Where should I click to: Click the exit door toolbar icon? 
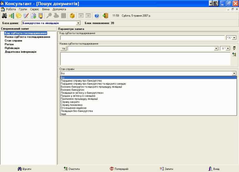[105, 16]
